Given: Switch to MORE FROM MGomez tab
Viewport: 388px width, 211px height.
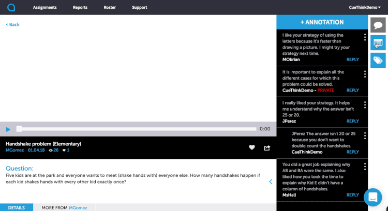Looking at the screenshot, I should point(64,207).
